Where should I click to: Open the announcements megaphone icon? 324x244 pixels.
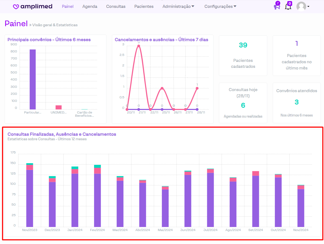coord(277,6)
